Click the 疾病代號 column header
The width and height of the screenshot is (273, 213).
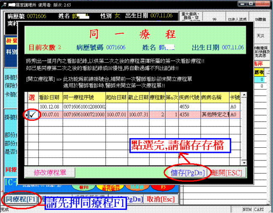pyautogui.click(x=189, y=98)
